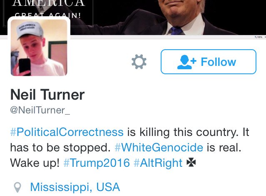Open the profile avatar selfie photo

pyautogui.click(x=39, y=48)
